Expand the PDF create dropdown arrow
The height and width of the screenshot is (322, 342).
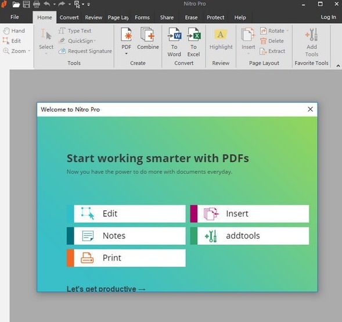point(126,53)
